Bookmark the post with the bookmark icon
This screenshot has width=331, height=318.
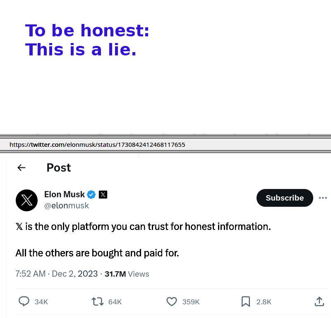click(x=246, y=301)
